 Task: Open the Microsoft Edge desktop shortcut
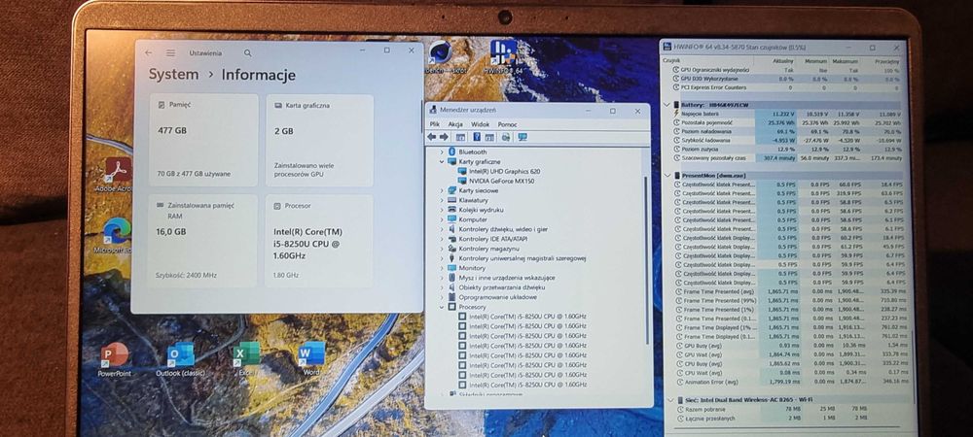click(x=116, y=236)
